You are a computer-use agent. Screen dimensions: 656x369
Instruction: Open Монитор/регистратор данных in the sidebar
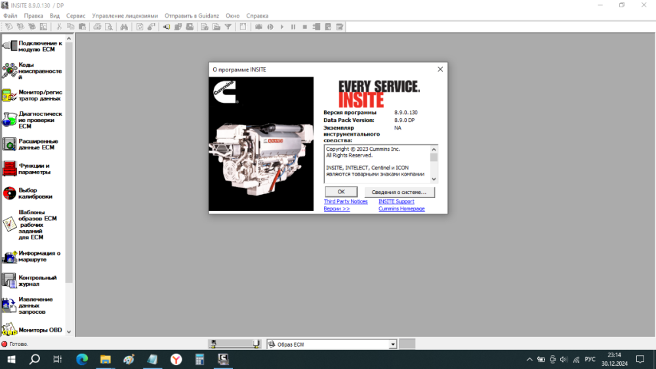tap(33, 95)
